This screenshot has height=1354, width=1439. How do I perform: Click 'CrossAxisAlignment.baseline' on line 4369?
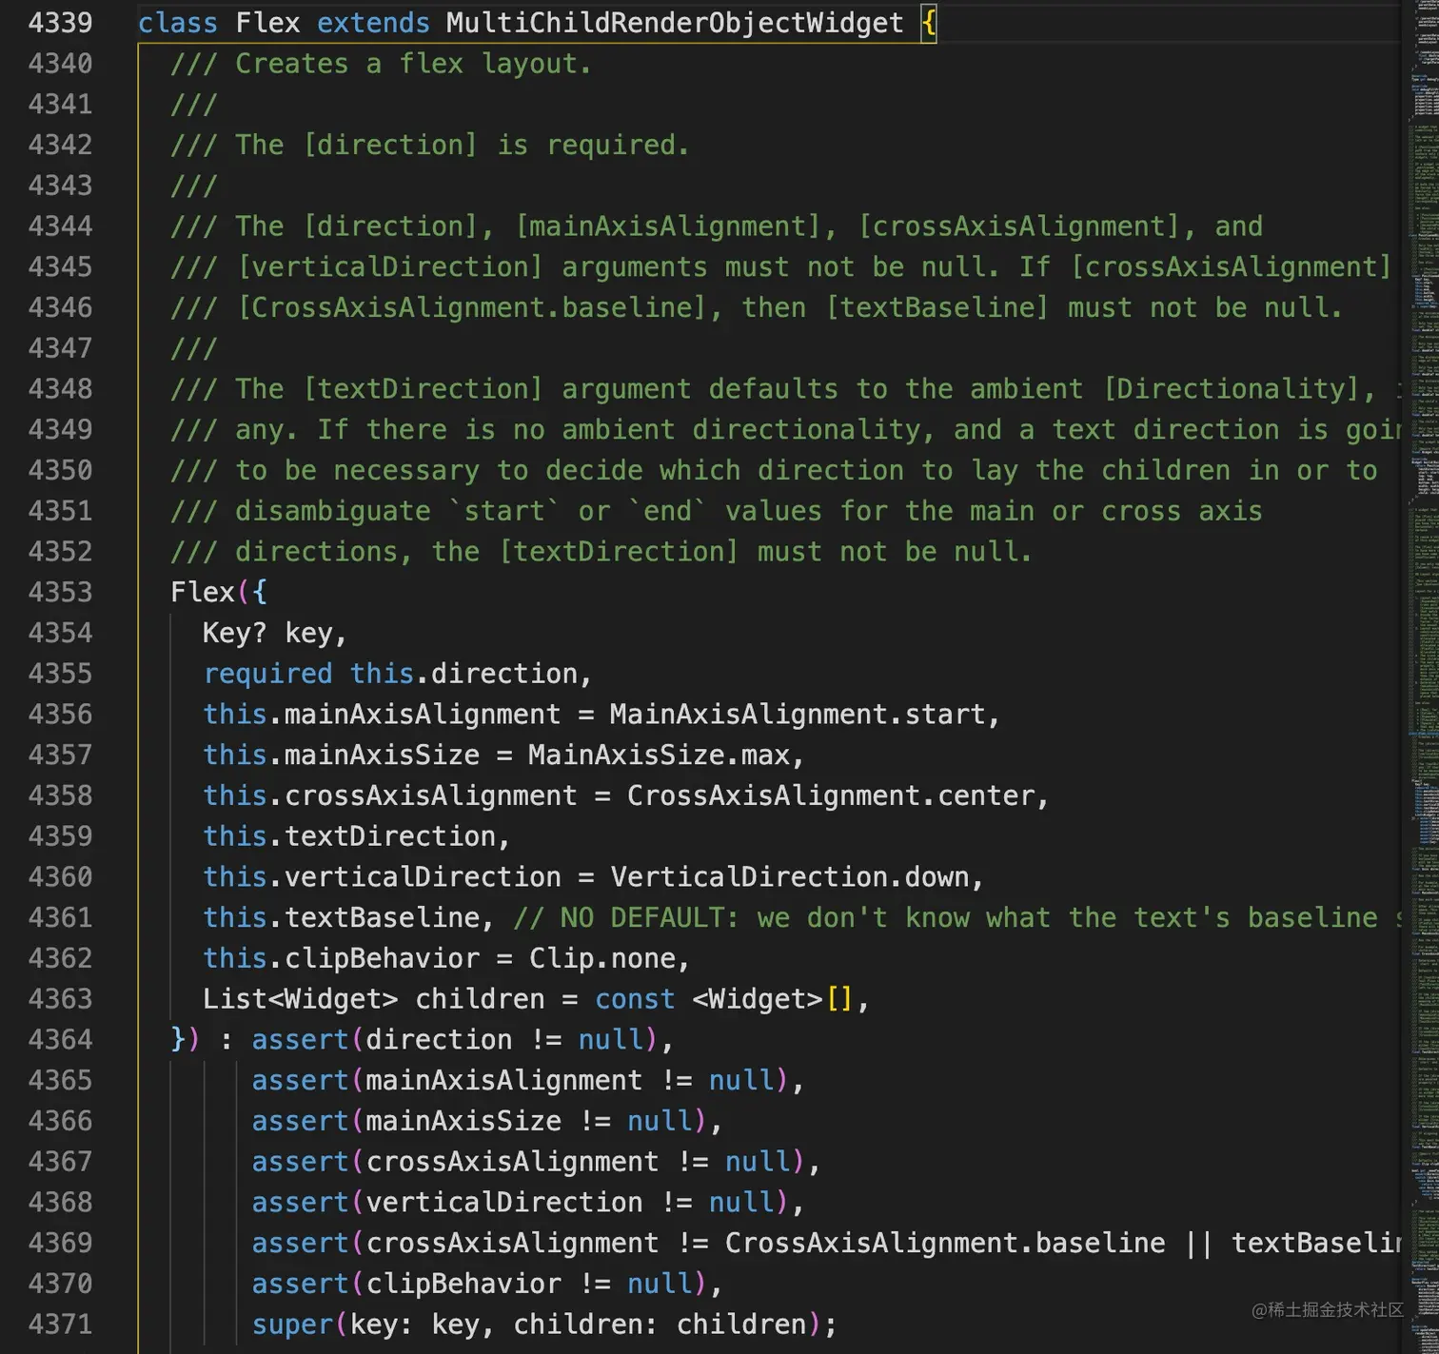tap(944, 1243)
